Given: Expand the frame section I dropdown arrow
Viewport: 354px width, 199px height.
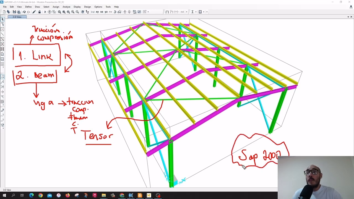Looking at the screenshot, I should pos(196,12).
